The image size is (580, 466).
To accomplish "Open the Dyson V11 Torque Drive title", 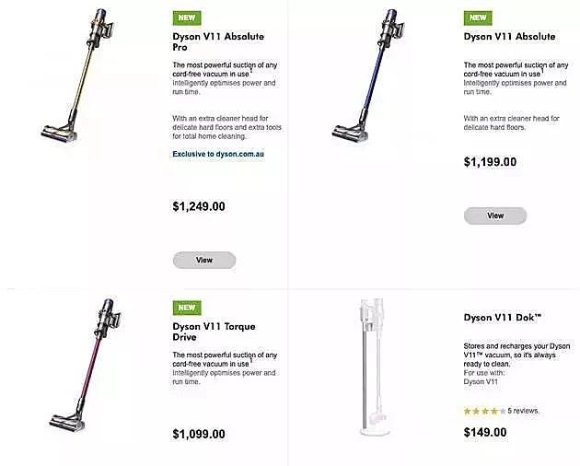I will 214,332.
